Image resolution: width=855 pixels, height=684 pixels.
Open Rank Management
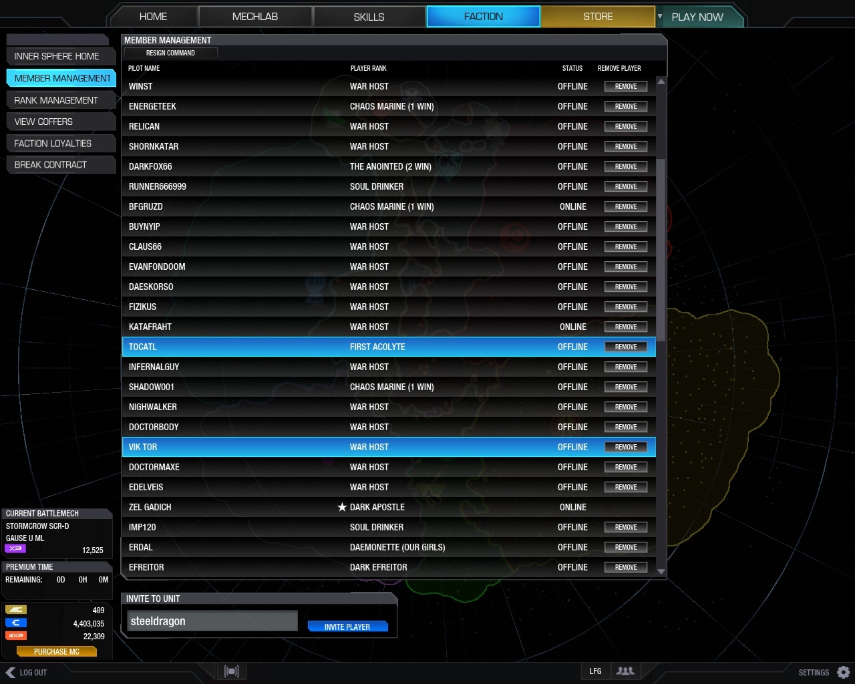click(61, 100)
